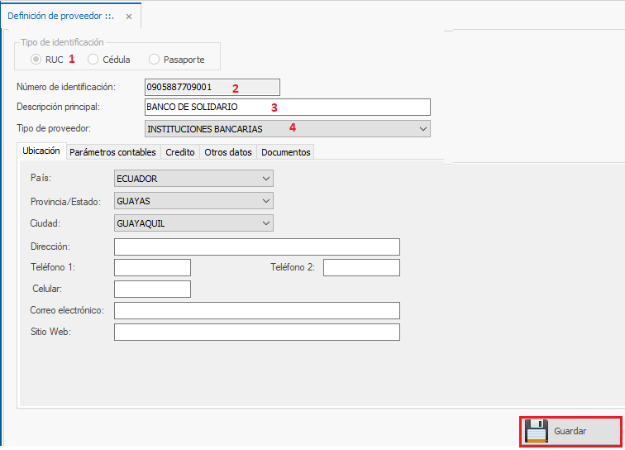
Task: Focus the Correo electrónico field
Action: click(256, 310)
